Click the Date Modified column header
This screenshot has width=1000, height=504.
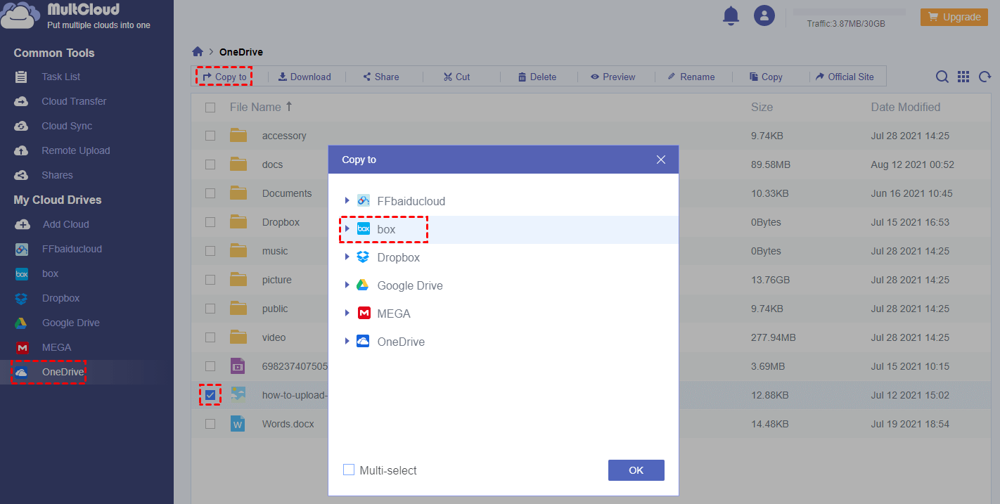(x=906, y=108)
